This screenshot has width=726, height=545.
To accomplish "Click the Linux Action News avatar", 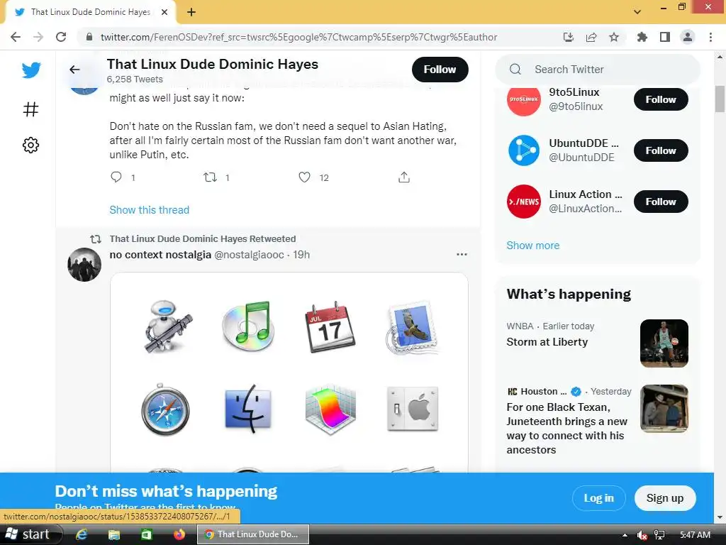I will point(524,202).
